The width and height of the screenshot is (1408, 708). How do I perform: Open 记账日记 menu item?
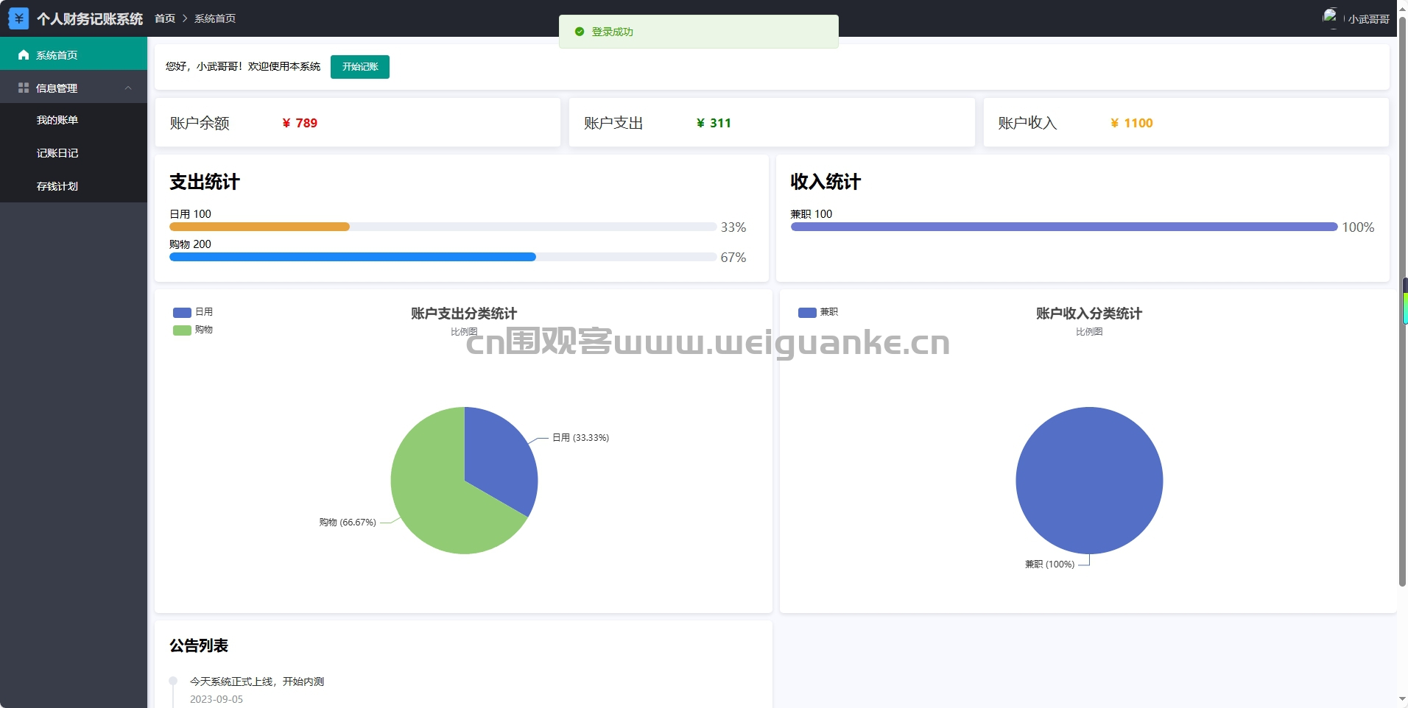tap(74, 153)
